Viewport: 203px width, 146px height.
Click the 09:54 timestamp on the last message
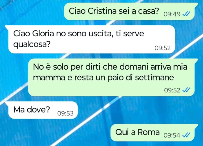pos(172,135)
